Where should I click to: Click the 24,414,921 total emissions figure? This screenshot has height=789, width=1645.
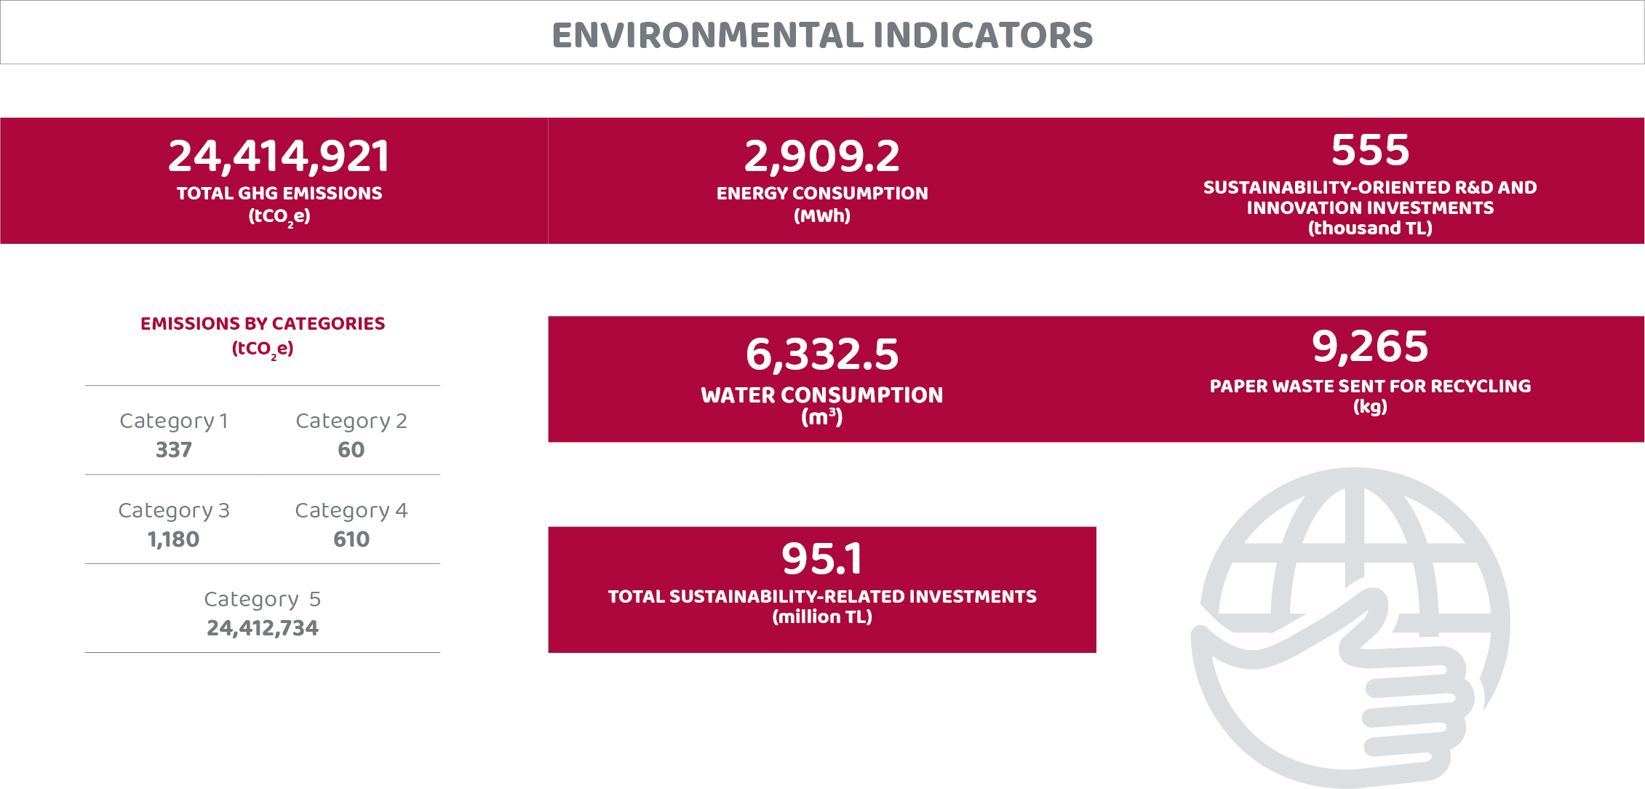pos(279,156)
